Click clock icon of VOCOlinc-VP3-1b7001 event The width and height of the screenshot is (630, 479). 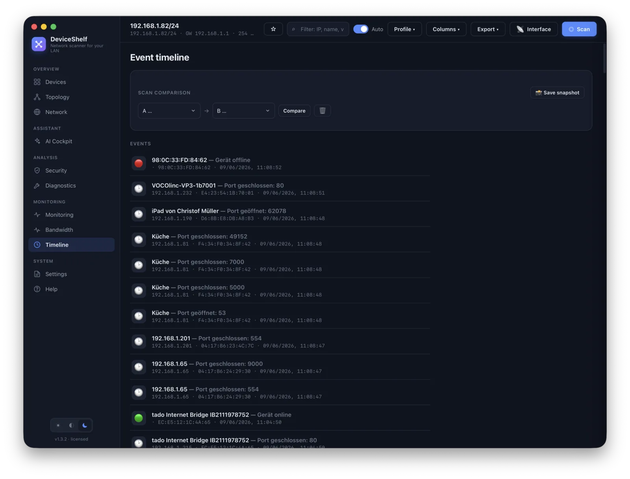(139, 189)
